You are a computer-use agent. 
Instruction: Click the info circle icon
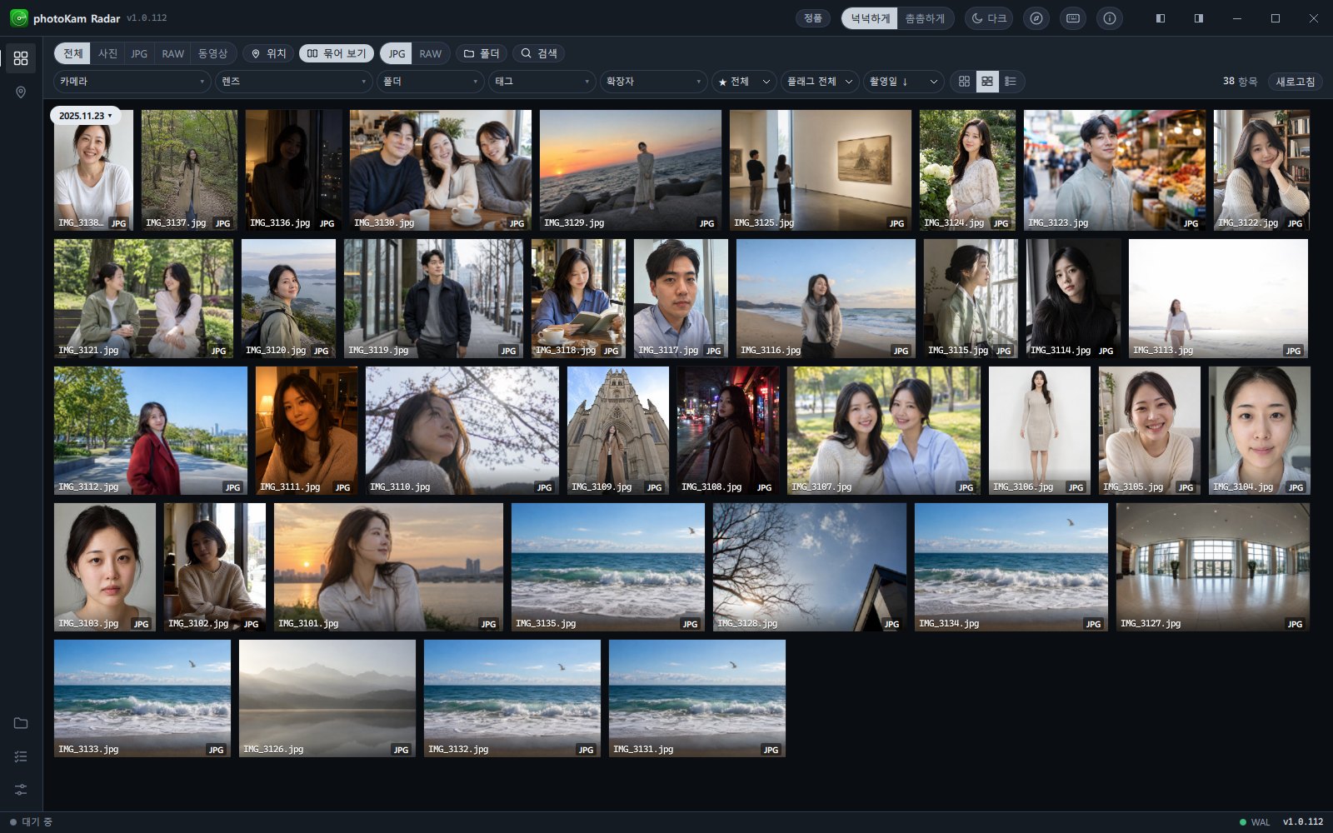(x=1110, y=18)
